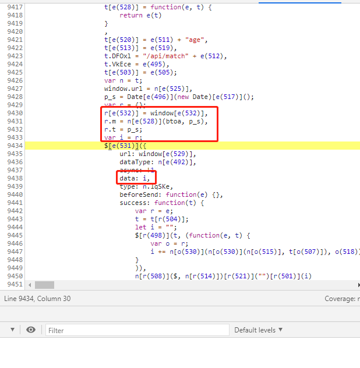Click the horizontal scrollbar right arrow
Image resolution: width=360 pixels, height=368 pixels.
click(359, 285)
